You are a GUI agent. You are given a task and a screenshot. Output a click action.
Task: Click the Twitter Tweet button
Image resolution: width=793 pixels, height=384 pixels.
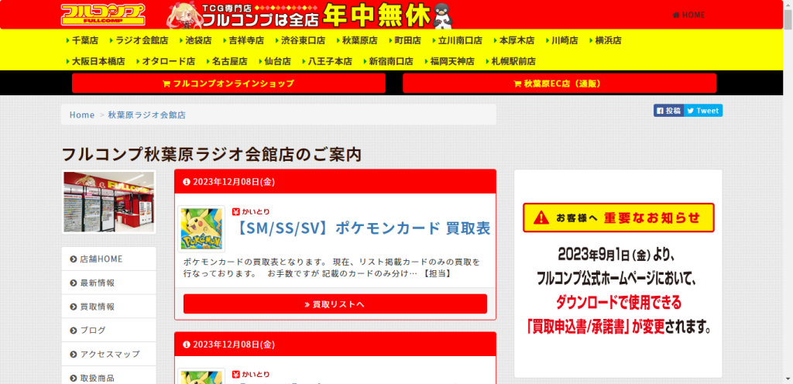(702, 111)
